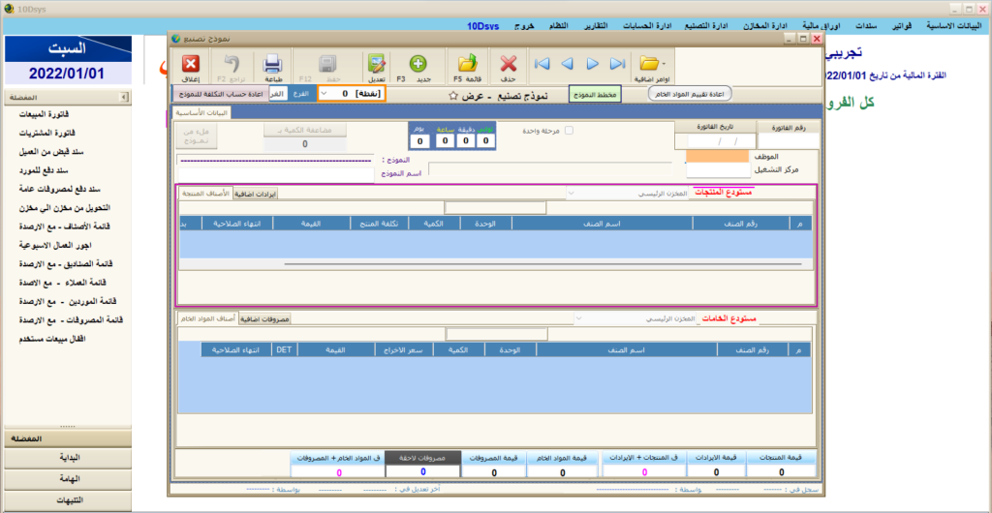Open قائمة الصناديق - مع الارصدة favorite
This screenshot has width=992, height=513.
pyautogui.click(x=66, y=263)
